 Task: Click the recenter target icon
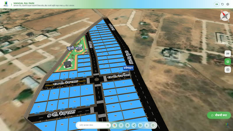[x=228, y=70]
